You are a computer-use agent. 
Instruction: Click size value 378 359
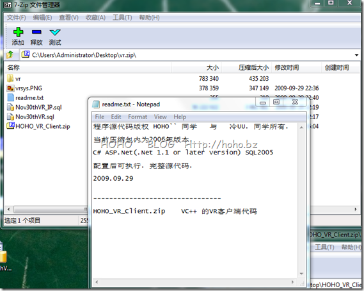(x=209, y=88)
